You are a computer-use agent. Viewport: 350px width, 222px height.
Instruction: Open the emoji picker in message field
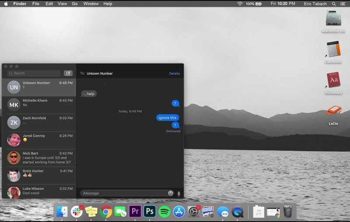click(170, 193)
